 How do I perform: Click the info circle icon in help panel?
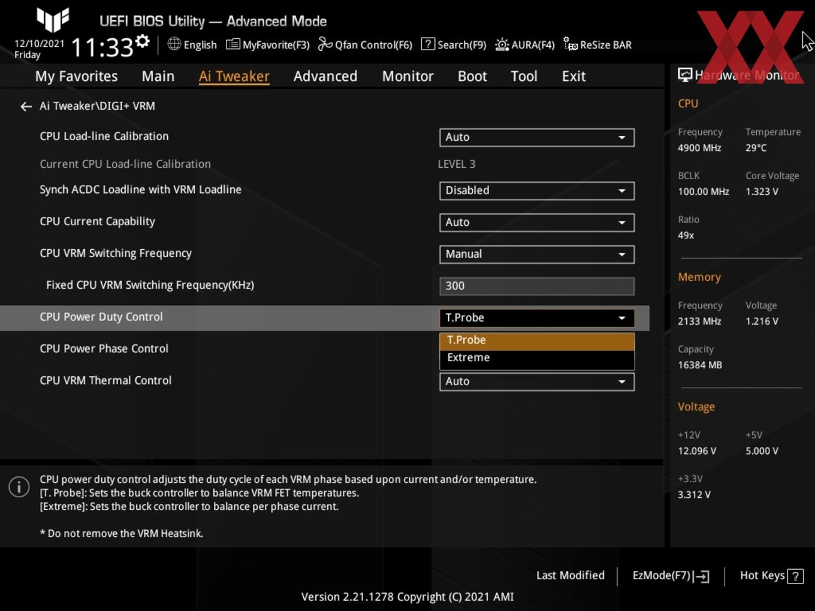(19, 486)
